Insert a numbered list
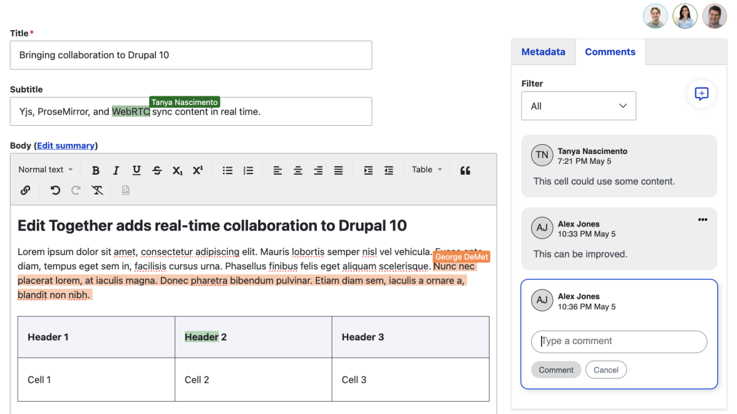737x414 pixels. pos(248,171)
